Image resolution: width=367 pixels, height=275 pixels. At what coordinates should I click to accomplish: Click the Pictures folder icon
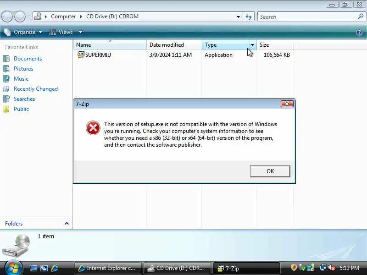pos(6,68)
